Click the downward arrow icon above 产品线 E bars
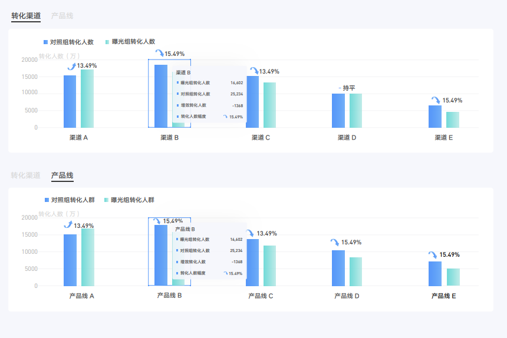This screenshot has height=338, width=507. [433, 255]
